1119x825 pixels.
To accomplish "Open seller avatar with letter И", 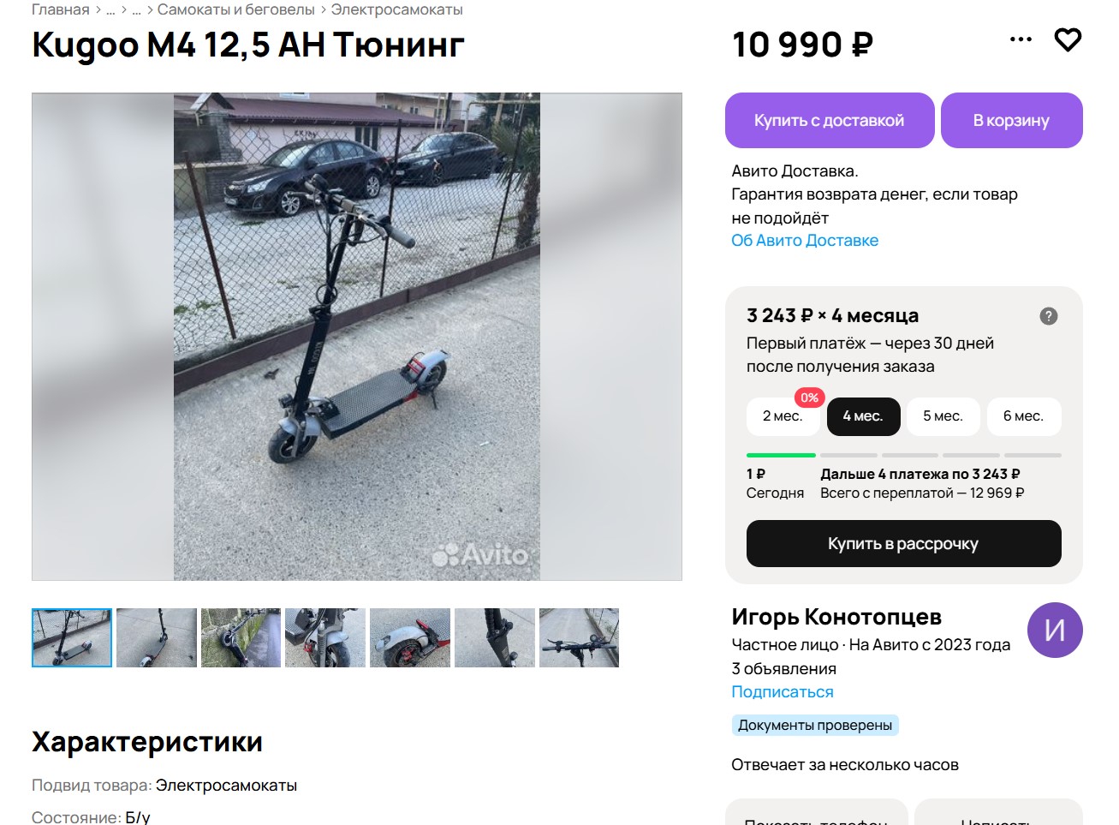I will tap(1055, 630).
